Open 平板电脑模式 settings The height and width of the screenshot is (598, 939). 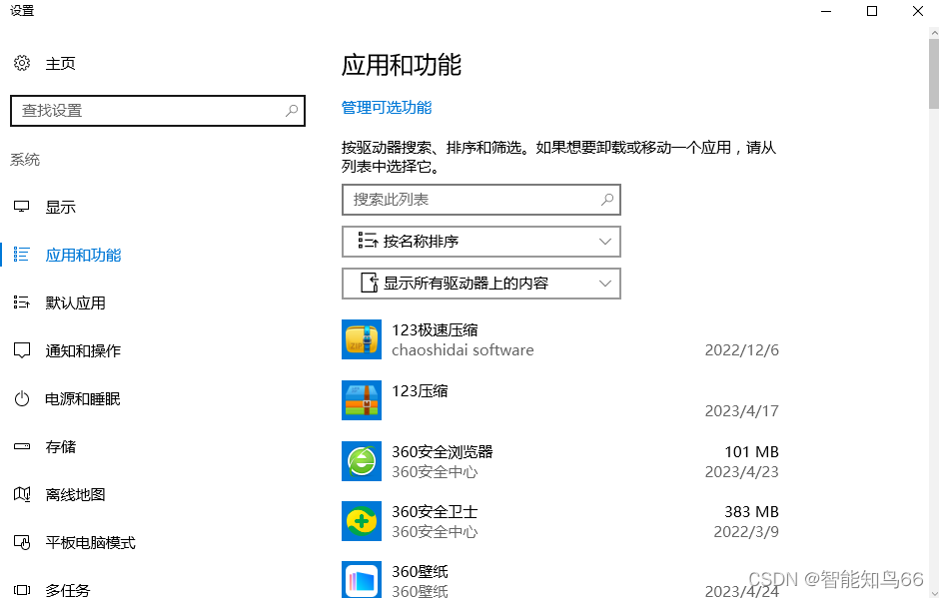point(91,542)
